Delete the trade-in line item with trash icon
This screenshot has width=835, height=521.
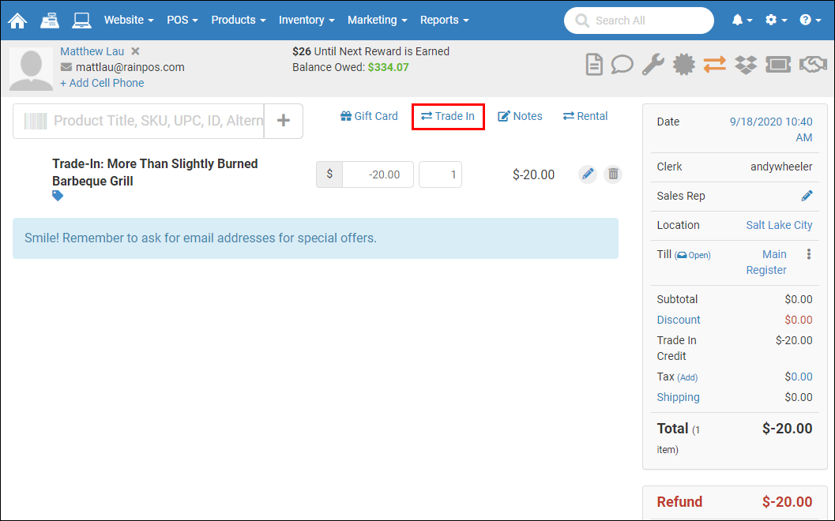tap(613, 174)
